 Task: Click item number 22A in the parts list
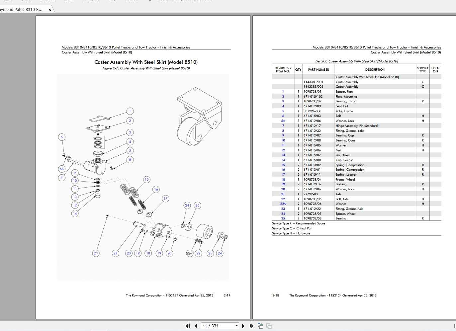click(283, 204)
